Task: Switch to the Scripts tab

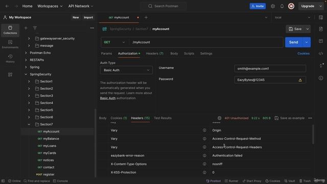Action: 189,54
